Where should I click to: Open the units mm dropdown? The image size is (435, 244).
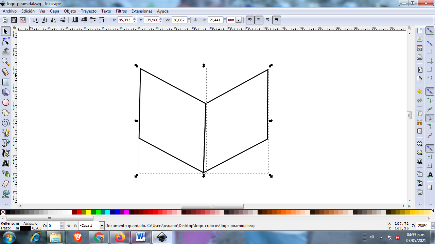click(x=238, y=20)
